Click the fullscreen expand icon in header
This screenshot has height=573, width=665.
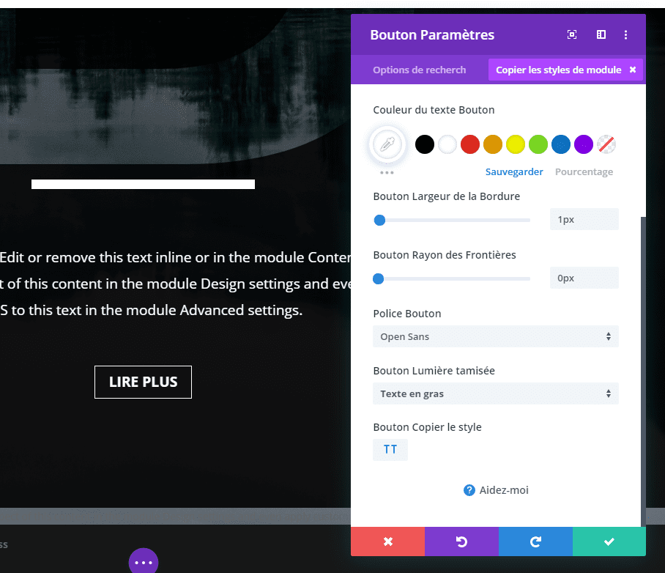coord(572,34)
